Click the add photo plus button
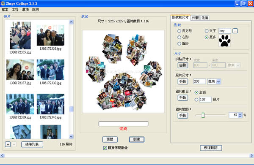Screen dimensions: 254x165 tap(8, 144)
